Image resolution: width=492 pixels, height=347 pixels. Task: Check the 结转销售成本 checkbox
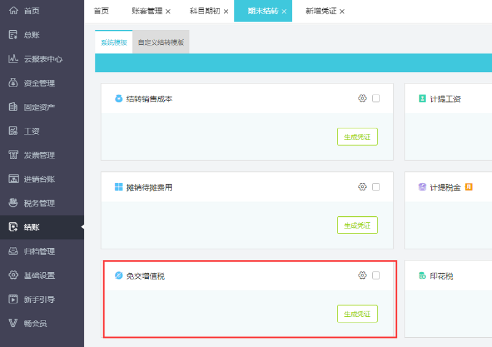coord(376,98)
